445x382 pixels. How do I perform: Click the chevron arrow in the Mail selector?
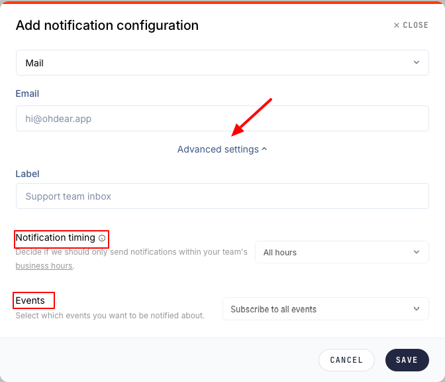point(416,62)
